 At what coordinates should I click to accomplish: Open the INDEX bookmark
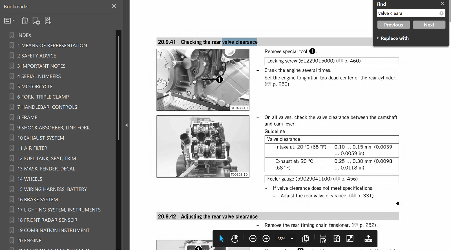pos(24,35)
